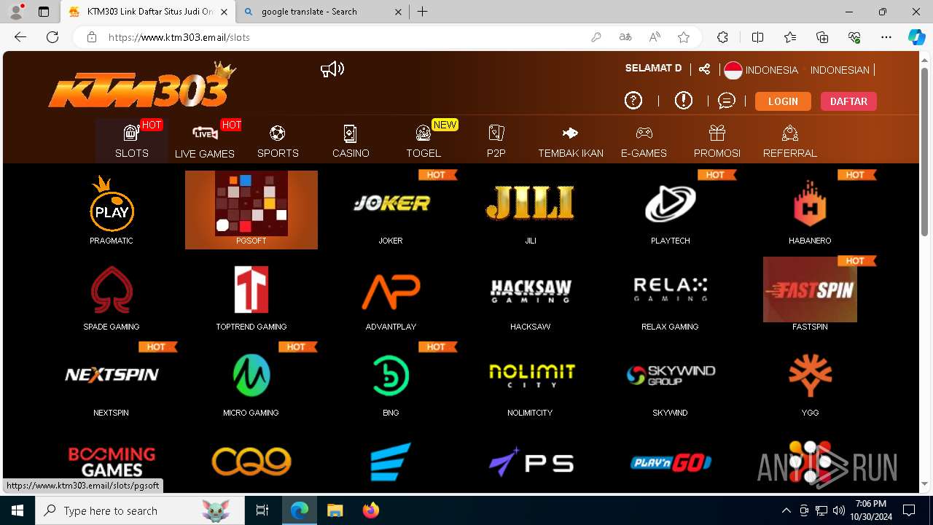Go back with browser back arrow
Image resolution: width=933 pixels, height=525 pixels.
[x=20, y=37]
